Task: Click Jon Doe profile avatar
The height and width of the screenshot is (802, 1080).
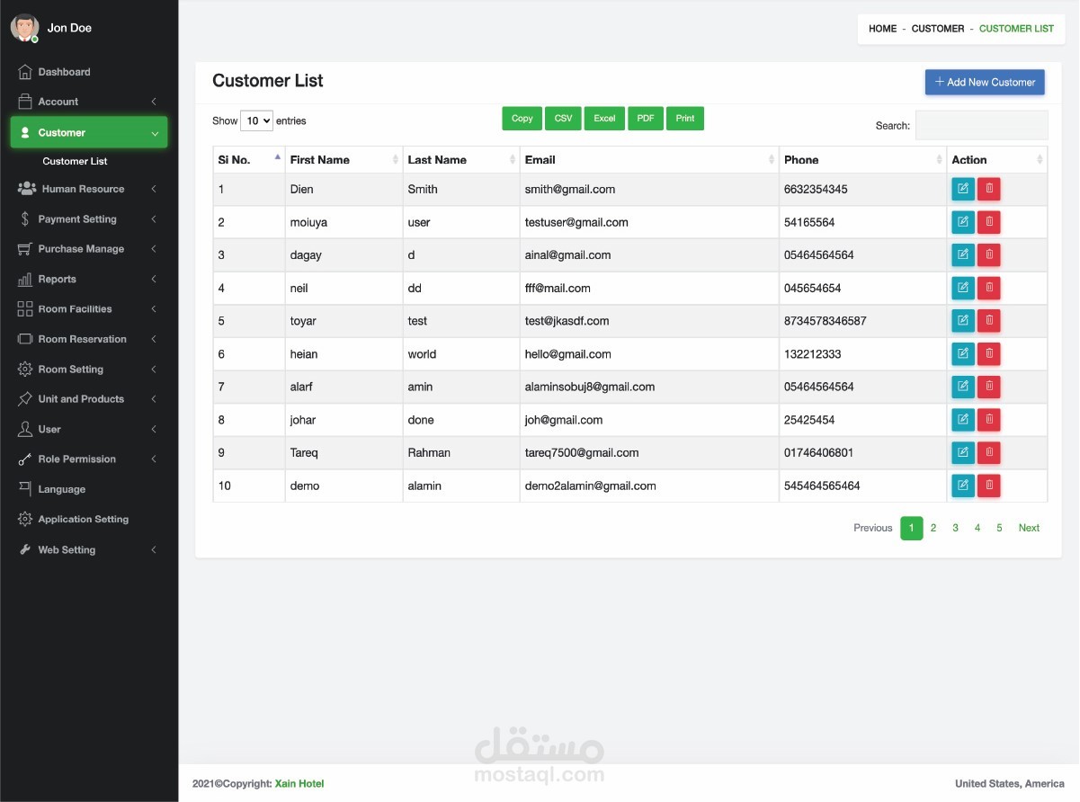Action: pos(24,28)
